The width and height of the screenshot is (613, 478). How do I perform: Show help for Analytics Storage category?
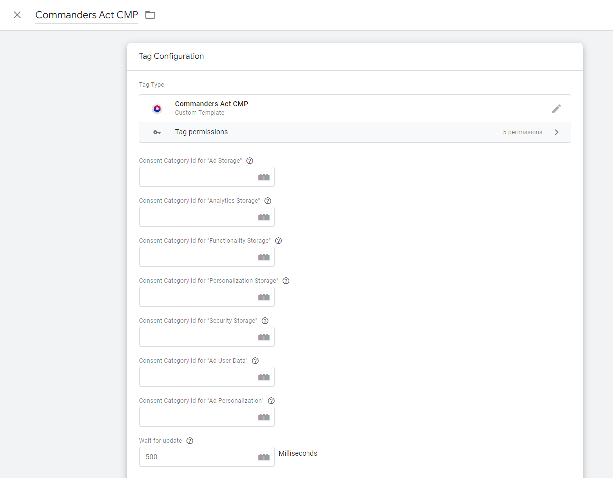[268, 201]
